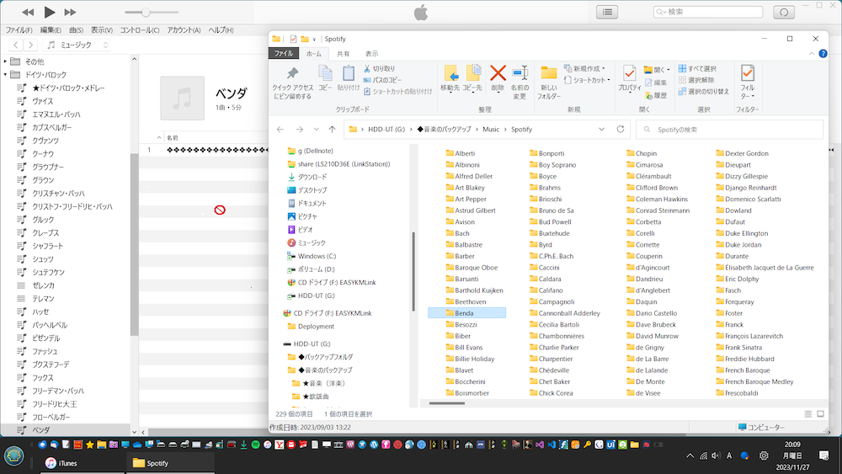Open the 表示 tab in Explorer ribbon

pyautogui.click(x=371, y=53)
